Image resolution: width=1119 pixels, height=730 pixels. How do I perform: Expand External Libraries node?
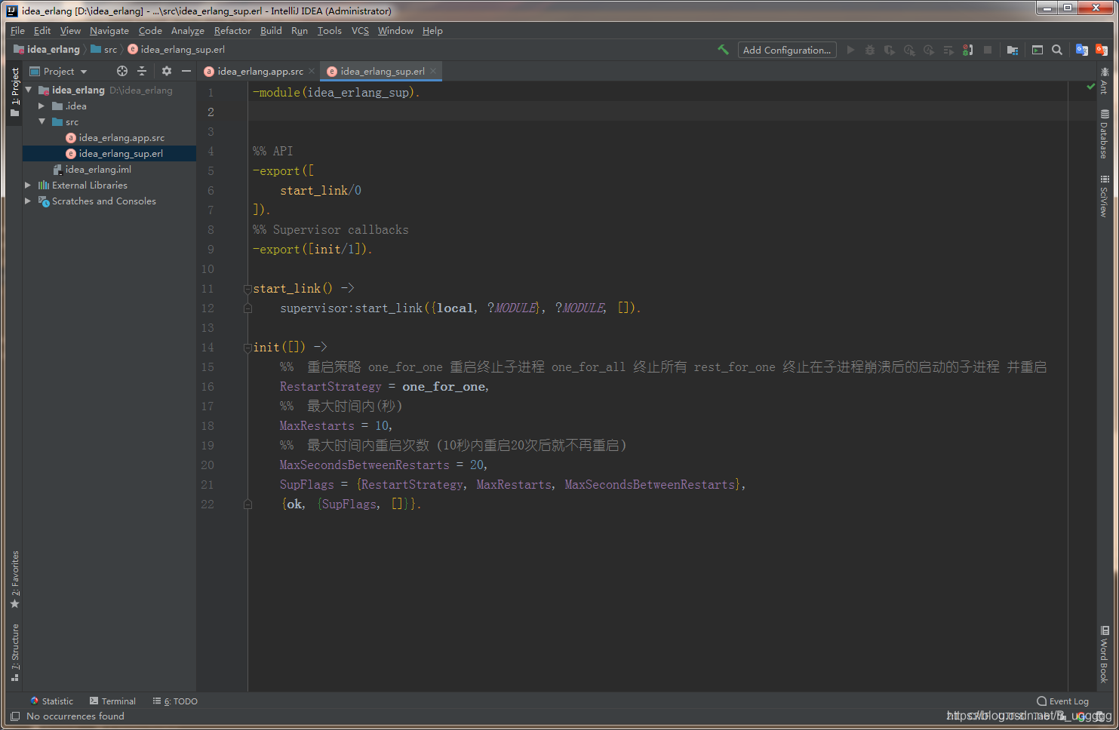(x=28, y=185)
